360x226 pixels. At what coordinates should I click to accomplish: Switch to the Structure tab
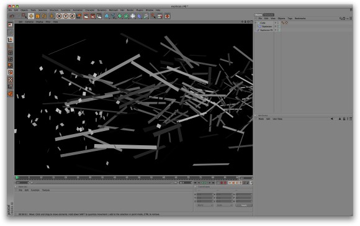269,15
